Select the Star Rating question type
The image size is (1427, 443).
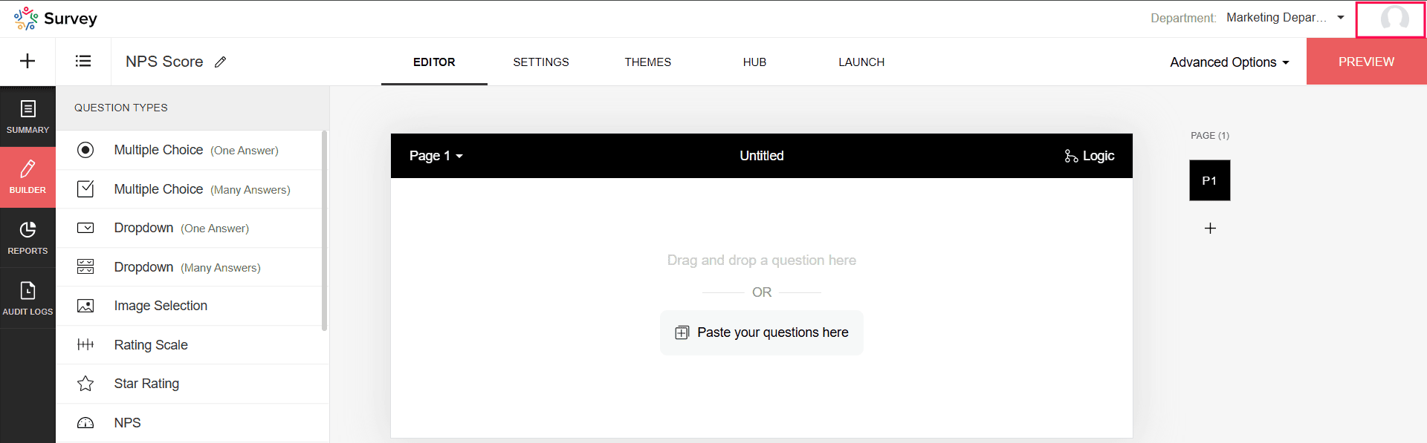[x=192, y=384]
